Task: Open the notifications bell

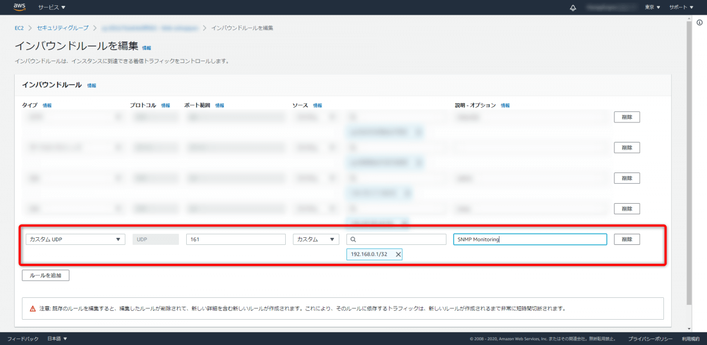Action: (x=573, y=8)
